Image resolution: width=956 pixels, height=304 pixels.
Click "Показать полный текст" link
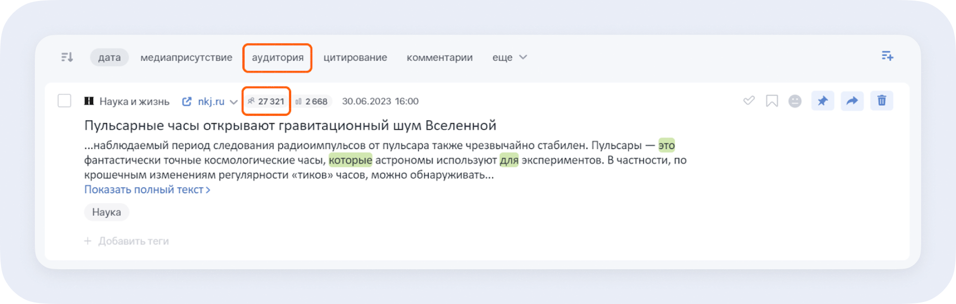click(x=147, y=190)
